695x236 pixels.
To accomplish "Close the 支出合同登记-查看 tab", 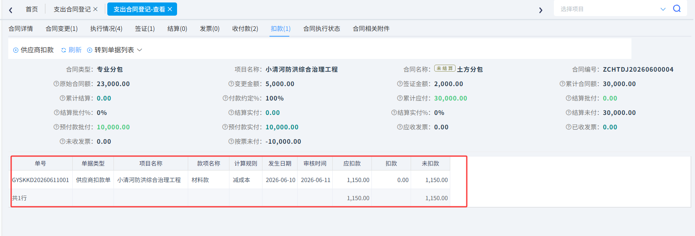I will (x=170, y=9).
